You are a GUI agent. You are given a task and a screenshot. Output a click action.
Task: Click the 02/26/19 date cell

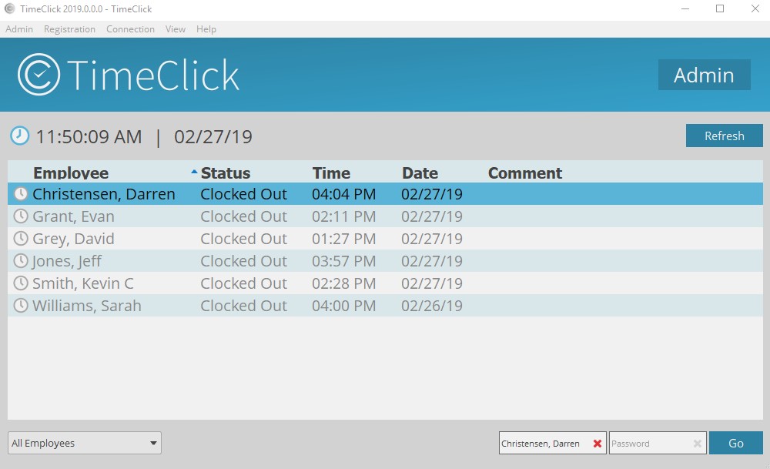point(432,306)
